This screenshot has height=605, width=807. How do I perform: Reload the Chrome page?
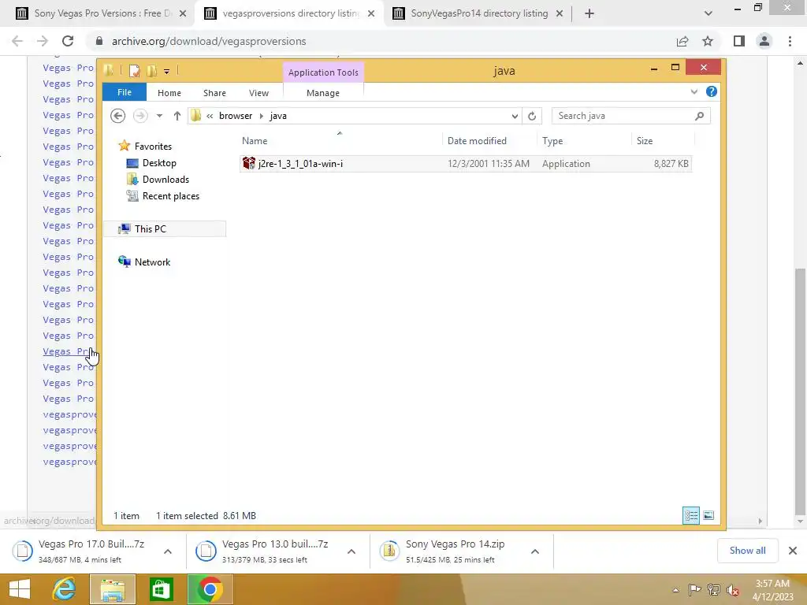coord(68,41)
